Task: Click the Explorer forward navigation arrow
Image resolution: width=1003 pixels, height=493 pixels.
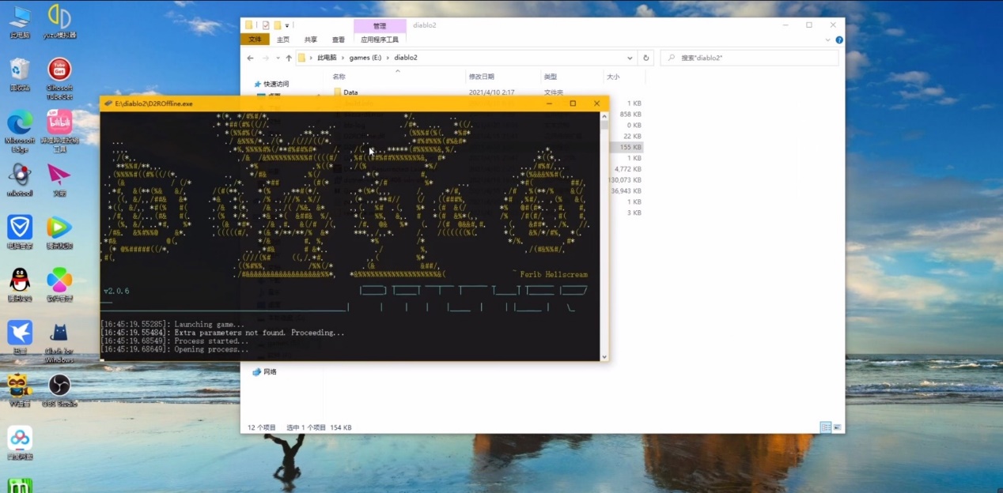Action: [266, 58]
